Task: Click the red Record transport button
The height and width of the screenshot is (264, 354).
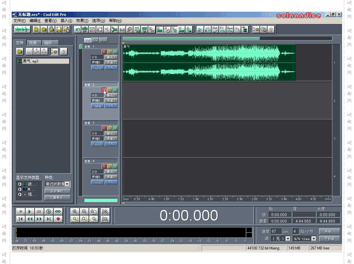Action: click(x=58, y=219)
